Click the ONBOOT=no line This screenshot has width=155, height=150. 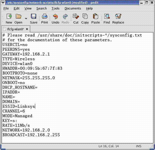pyautogui.click(x=14, y=83)
